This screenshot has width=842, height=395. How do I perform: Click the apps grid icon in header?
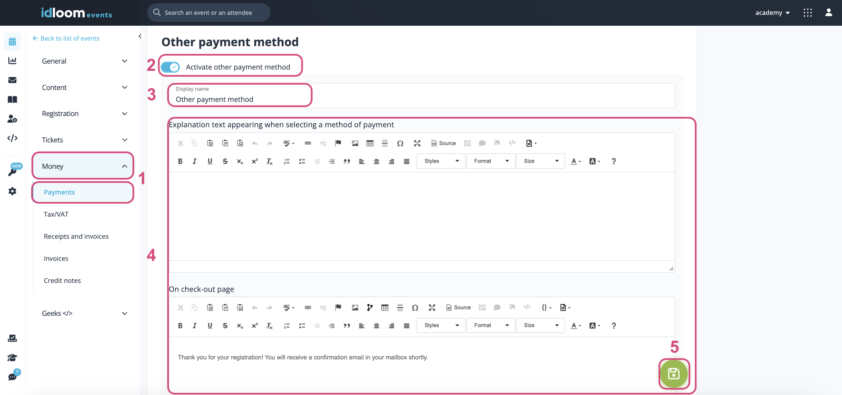pos(808,13)
